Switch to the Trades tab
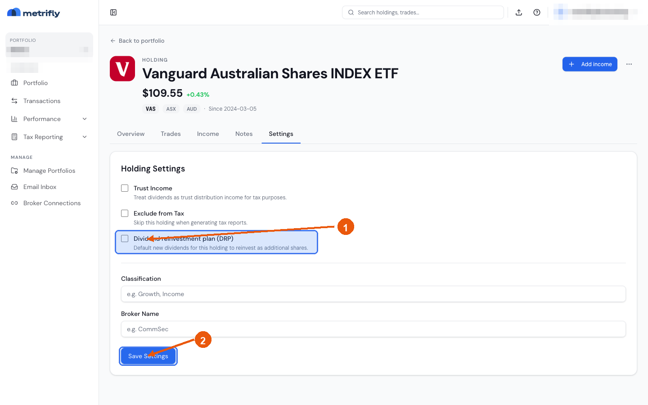The image size is (648, 405). [171, 134]
